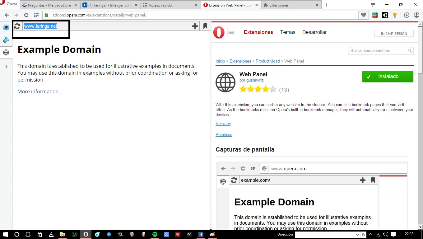Click the browser forward arrow
Viewport: 423px width, 239px height.
[x=16, y=15]
